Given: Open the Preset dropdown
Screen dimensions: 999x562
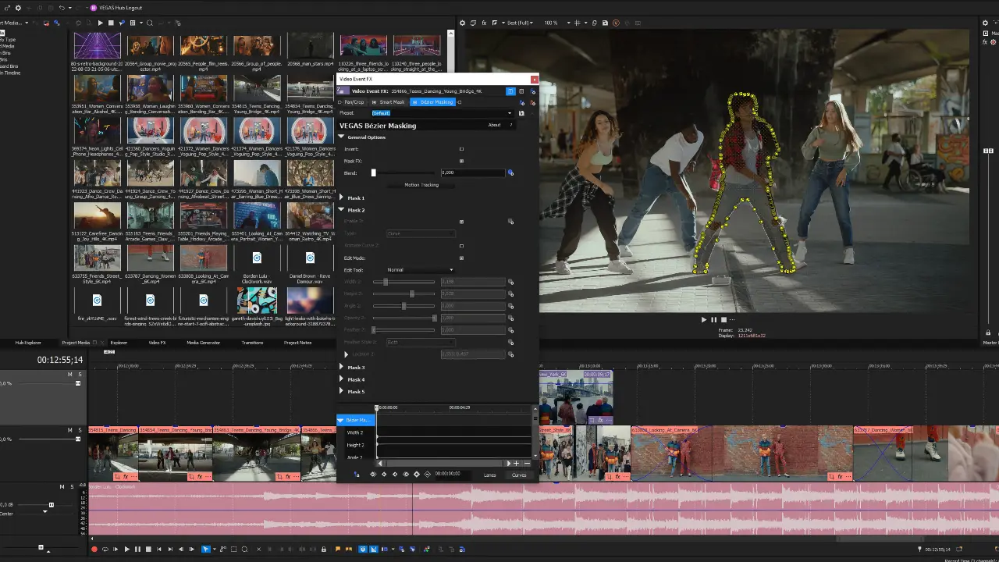Looking at the screenshot, I should coord(509,113).
